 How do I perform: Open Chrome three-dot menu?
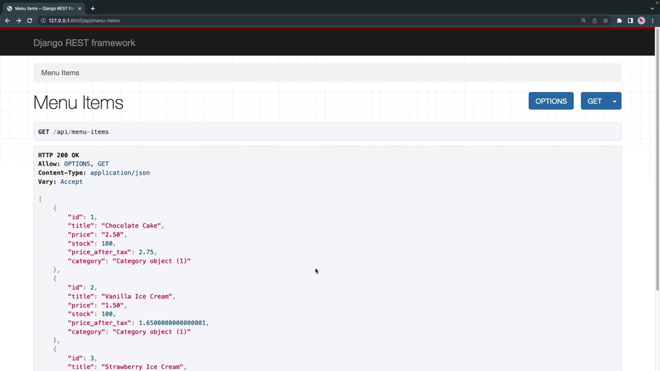[x=652, y=21]
